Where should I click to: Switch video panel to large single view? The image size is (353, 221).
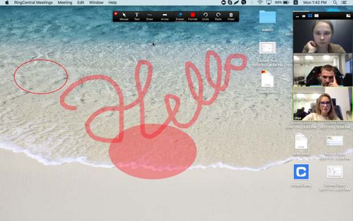[317, 16]
